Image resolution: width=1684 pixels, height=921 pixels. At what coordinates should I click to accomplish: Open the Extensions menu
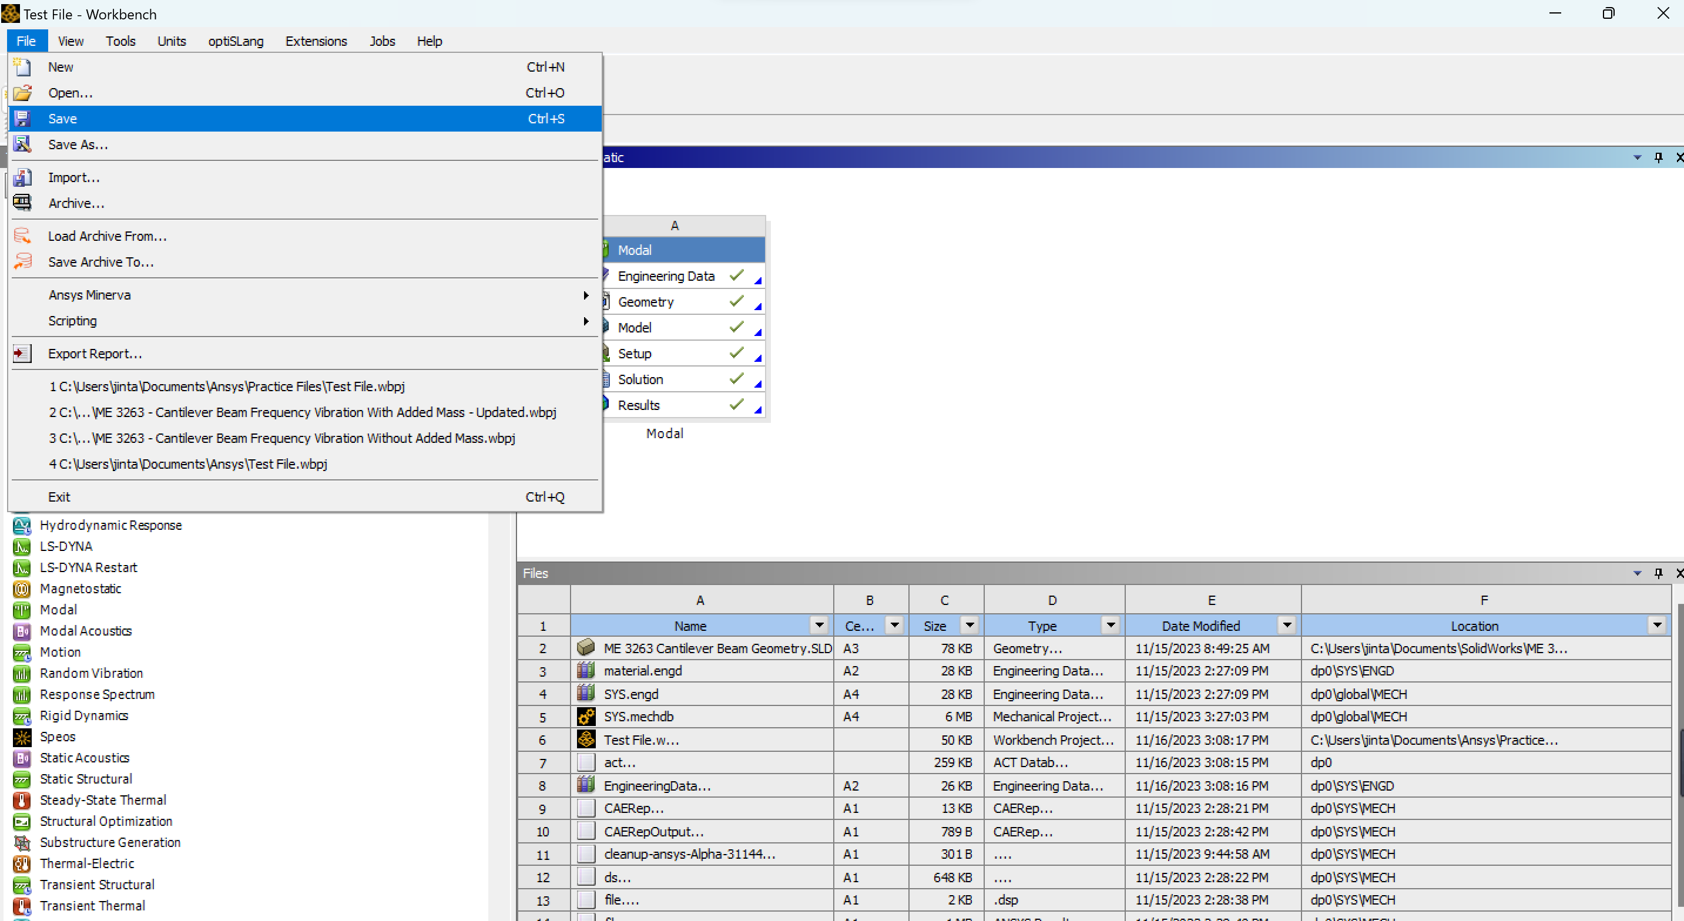click(x=316, y=41)
